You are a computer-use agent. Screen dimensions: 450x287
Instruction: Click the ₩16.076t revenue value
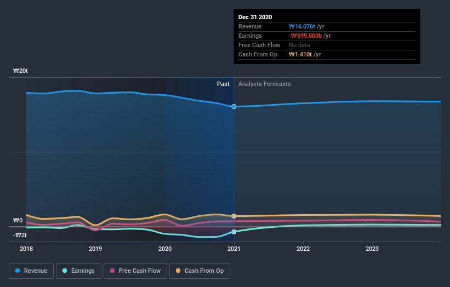pyautogui.click(x=302, y=26)
